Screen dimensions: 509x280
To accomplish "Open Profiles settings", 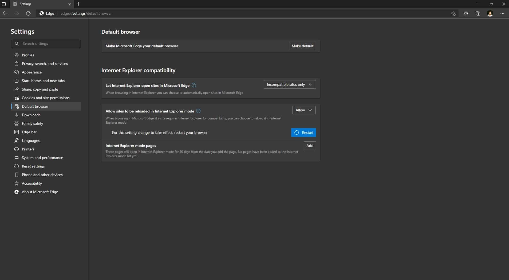I will pyautogui.click(x=46, y=55).
